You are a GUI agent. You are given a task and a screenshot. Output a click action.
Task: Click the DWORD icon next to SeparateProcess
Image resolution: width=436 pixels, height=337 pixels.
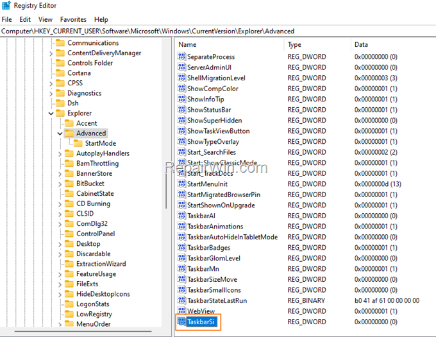point(181,56)
